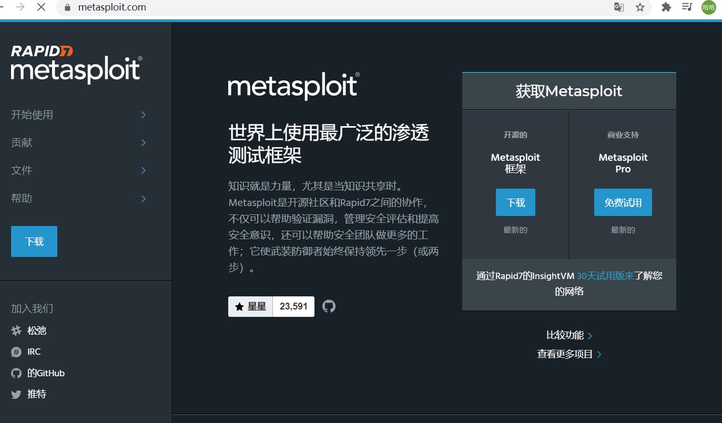
Task: Download Metasploit 框架 with 下载 button
Action: [515, 202]
